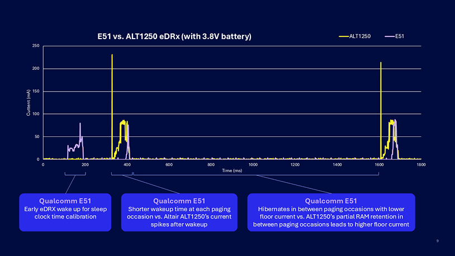Click the 600 tick label on the time axis

(169, 164)
